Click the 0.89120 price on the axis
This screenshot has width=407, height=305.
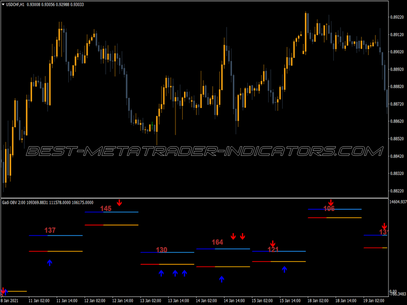point(397,34)
